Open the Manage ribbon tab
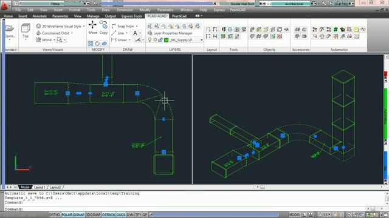389x218 pixels. coord(93,16)
